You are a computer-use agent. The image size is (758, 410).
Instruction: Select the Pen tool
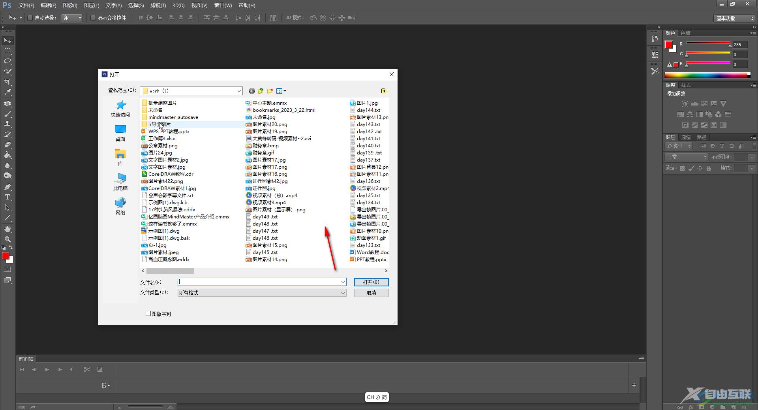(x=8, y=187)
